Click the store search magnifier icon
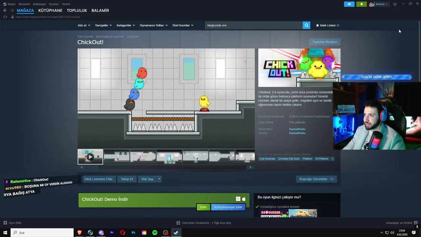This screenshot has width=421, height=237. (307, 25)
